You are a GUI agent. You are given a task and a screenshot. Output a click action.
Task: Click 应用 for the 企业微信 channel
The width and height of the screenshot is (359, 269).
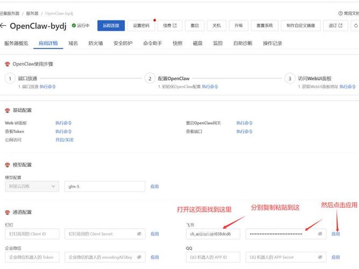pyautogui.click(x=154, y=257)
